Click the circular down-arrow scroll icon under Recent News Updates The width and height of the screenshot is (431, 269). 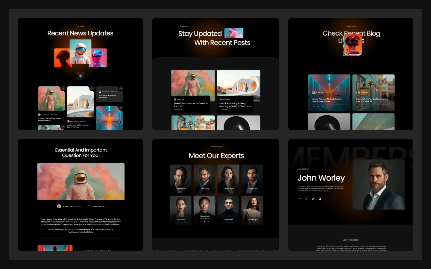point(80,76)
